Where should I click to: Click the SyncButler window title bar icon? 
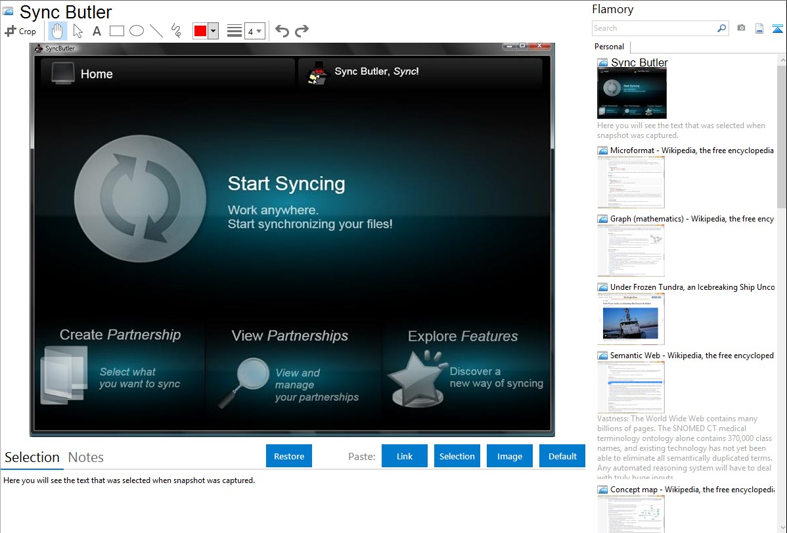39,48
